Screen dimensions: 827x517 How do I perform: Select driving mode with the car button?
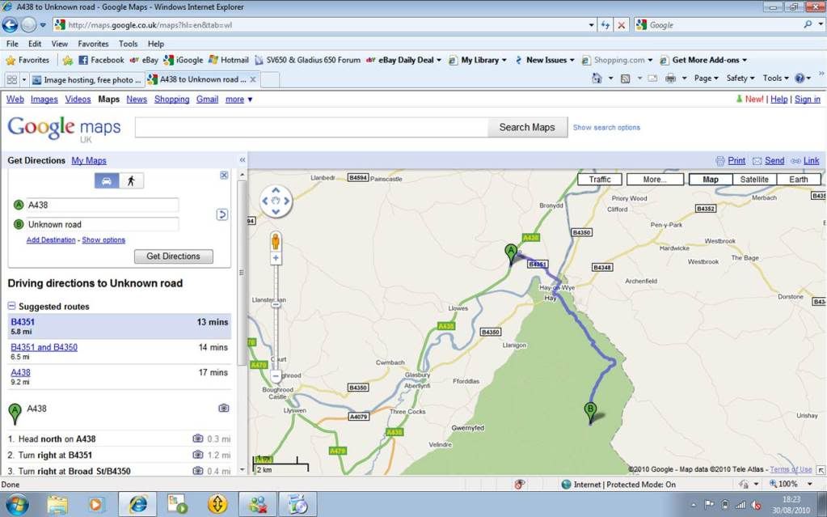[107, 181]
